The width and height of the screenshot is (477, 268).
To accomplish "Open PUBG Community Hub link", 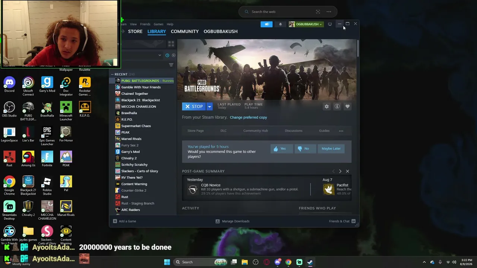I will 255,131.
